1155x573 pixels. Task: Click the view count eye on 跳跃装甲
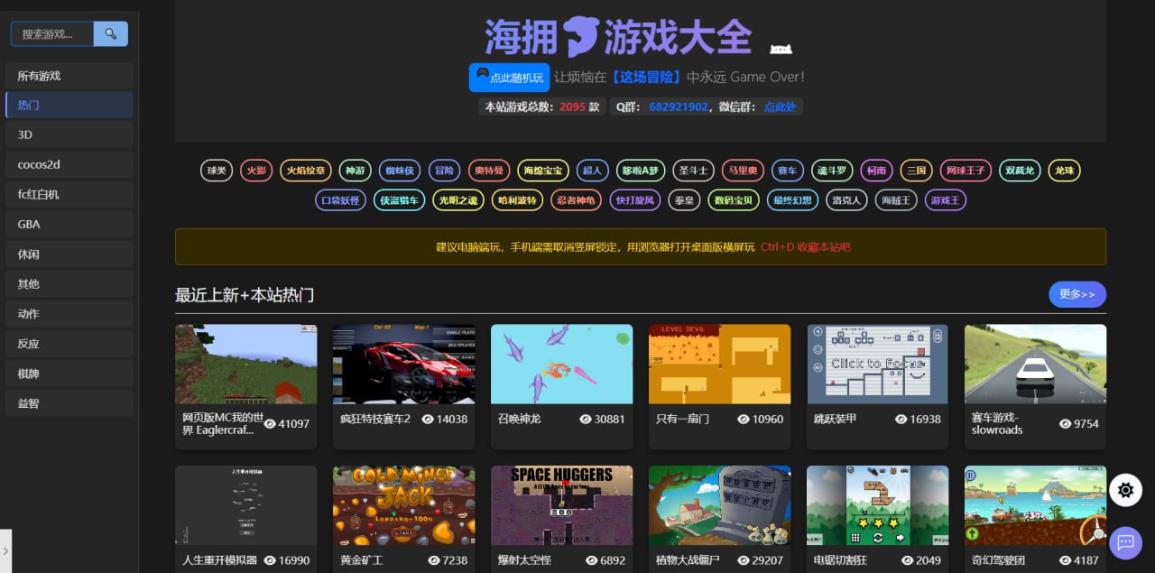pyautogui.click(x=901, y=420)
